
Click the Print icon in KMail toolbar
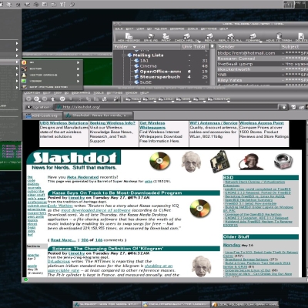click(x=166, y=36)
